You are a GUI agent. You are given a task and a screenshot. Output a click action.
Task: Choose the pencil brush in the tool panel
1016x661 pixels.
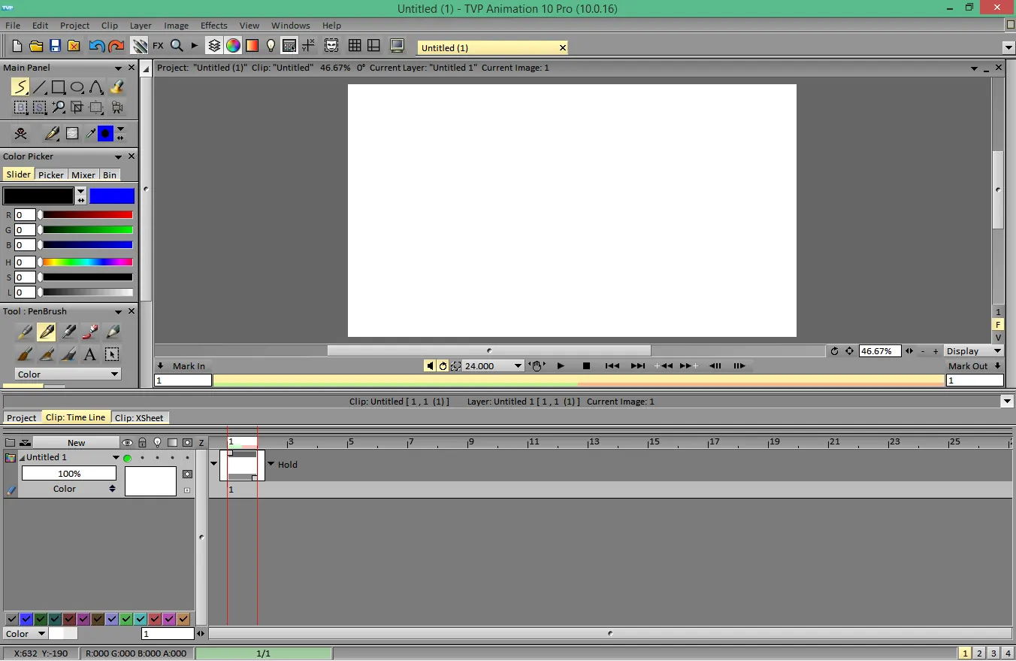tap(113, 332)
